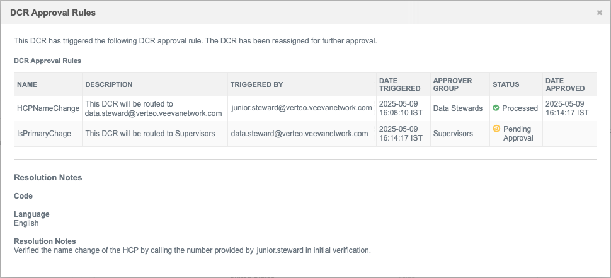
Task: Click data.steward email in IsPrimaryChage row
Action: pyautogui.click(x=299, y=134)
